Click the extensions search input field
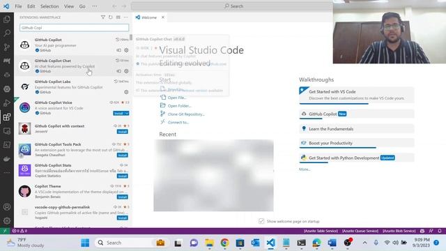 (75, 28)
